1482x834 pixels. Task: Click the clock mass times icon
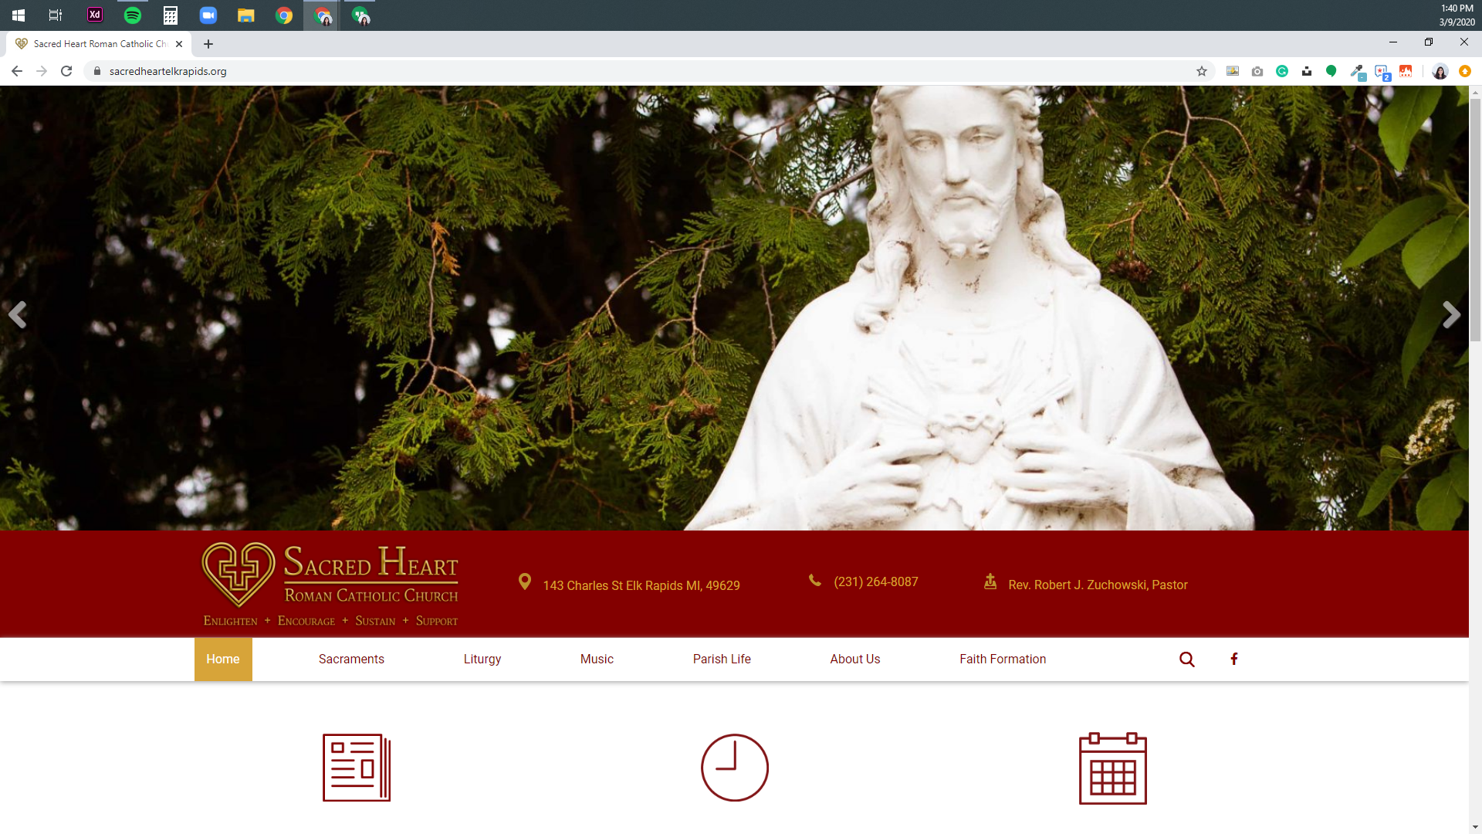(x=734, y=768)
